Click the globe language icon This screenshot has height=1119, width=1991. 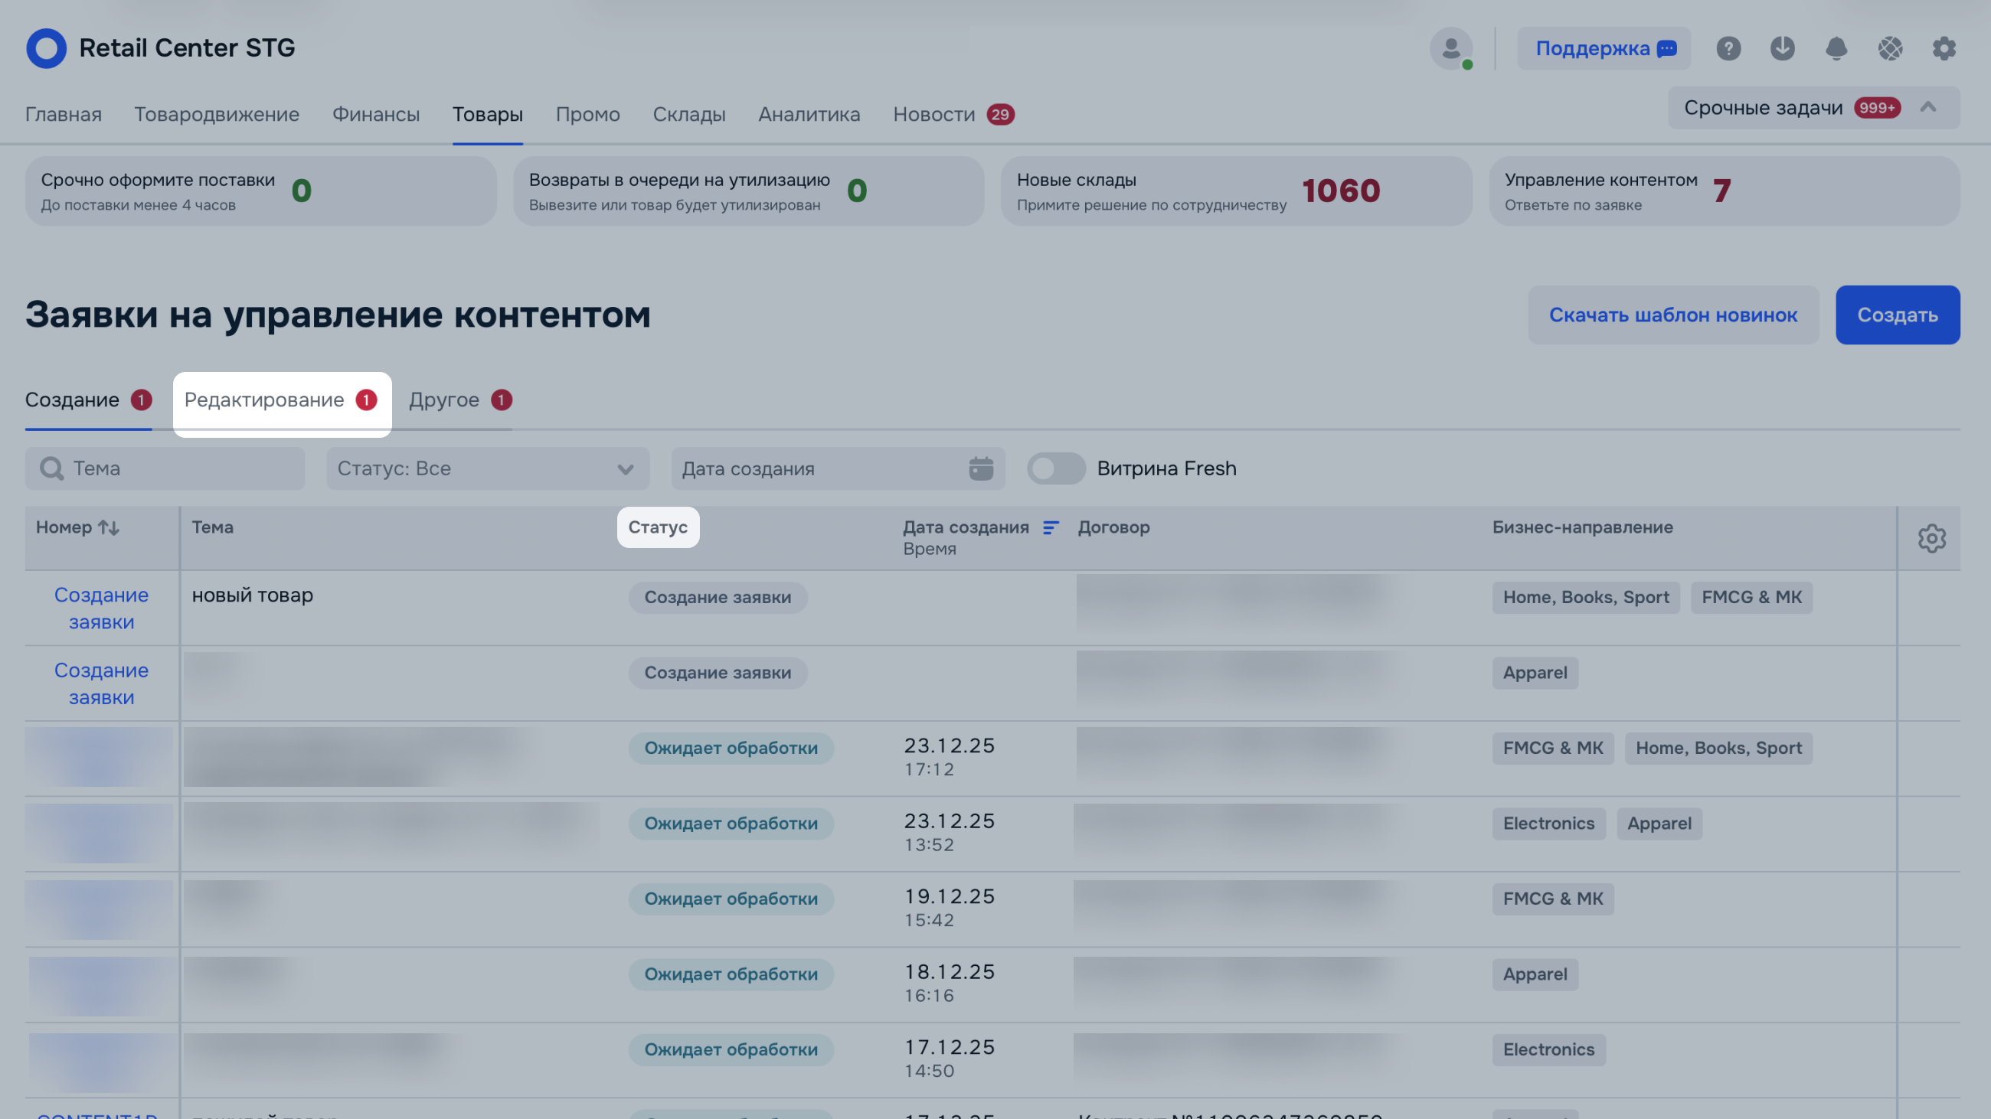click(1890, 49)
